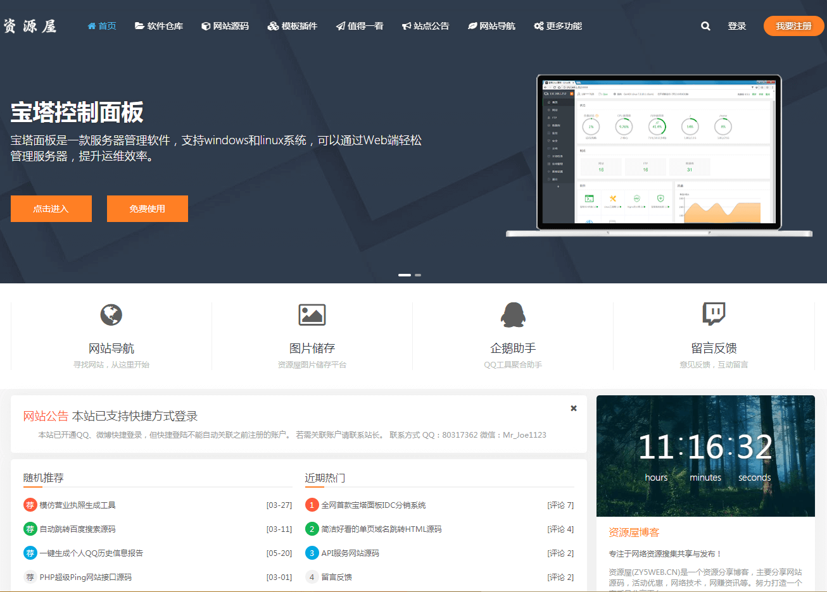Open the 更多功能 menu
This screenshot has height=592, width=827.
(558, 26)
